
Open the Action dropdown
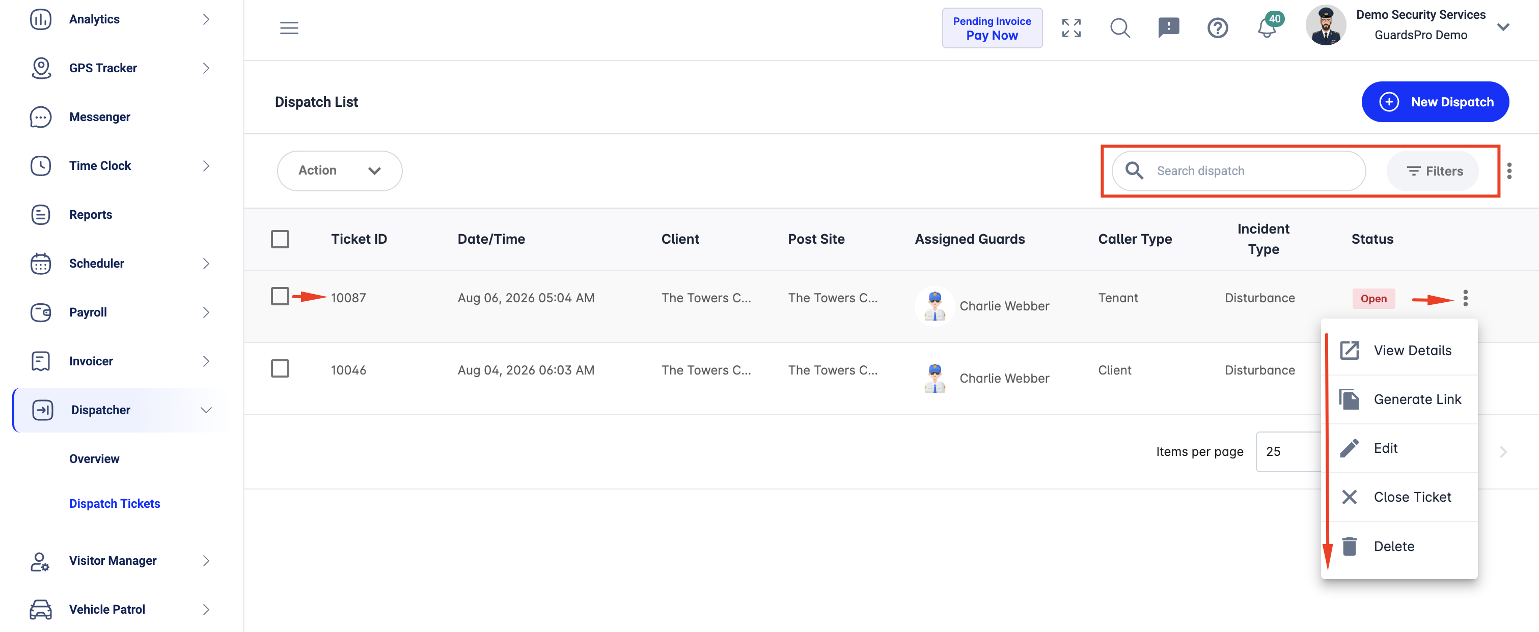tap(339, 171)
